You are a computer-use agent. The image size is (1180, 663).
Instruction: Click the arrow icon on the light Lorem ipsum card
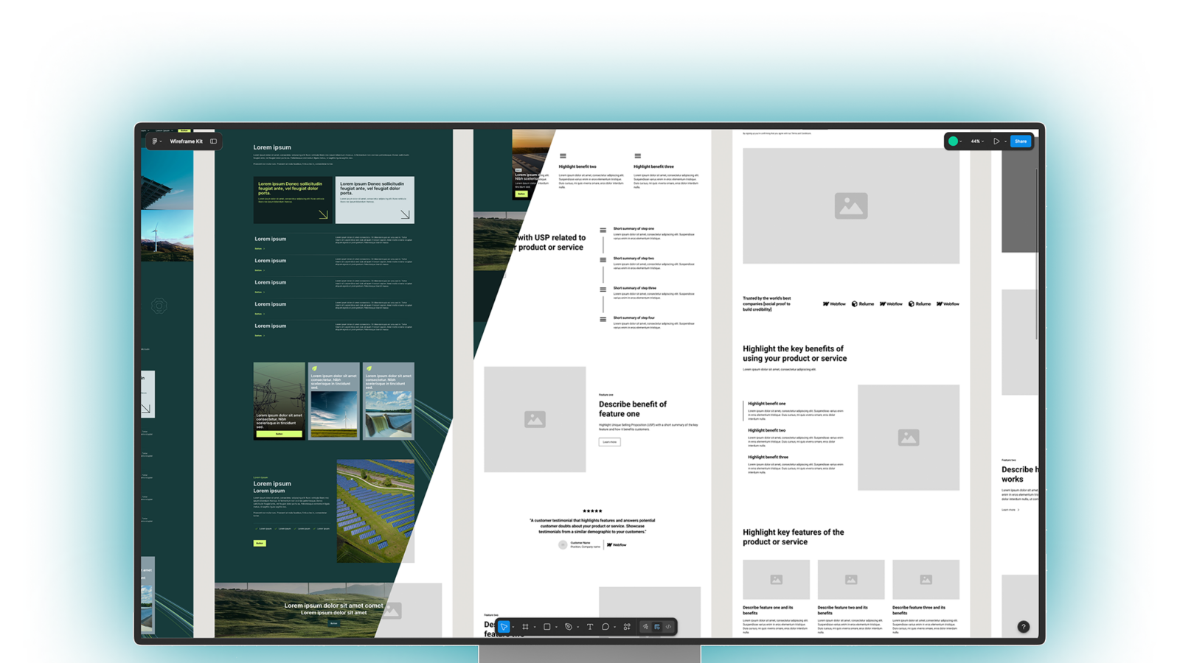tap(405, 214)
